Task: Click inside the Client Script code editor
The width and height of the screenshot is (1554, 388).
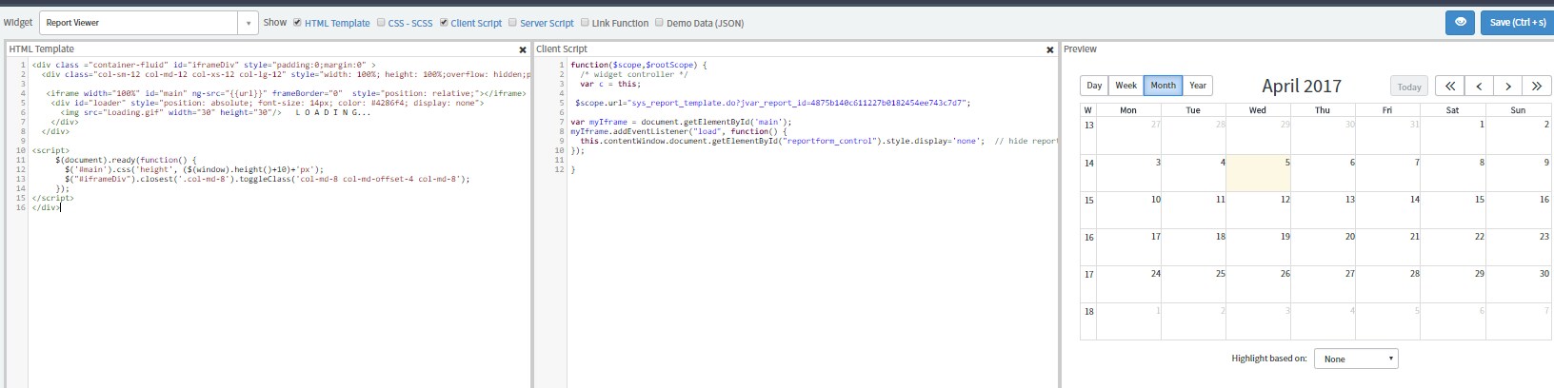Action: point(812,223)
